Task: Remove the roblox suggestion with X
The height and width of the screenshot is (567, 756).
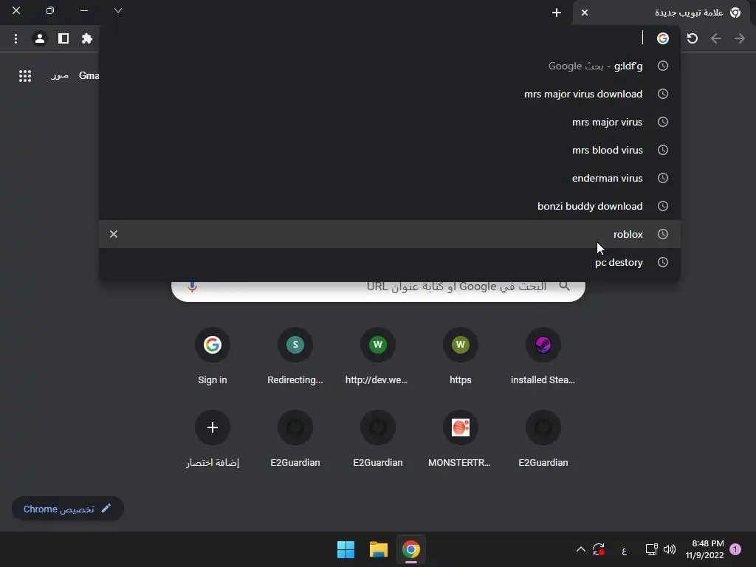Action: [x=113, y=234]
